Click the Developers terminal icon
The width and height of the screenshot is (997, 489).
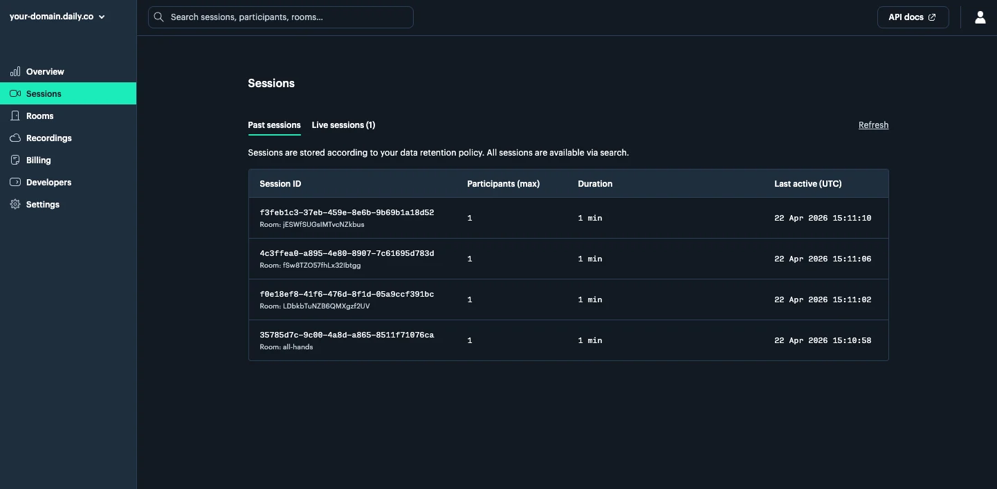(x=15, y=183)
